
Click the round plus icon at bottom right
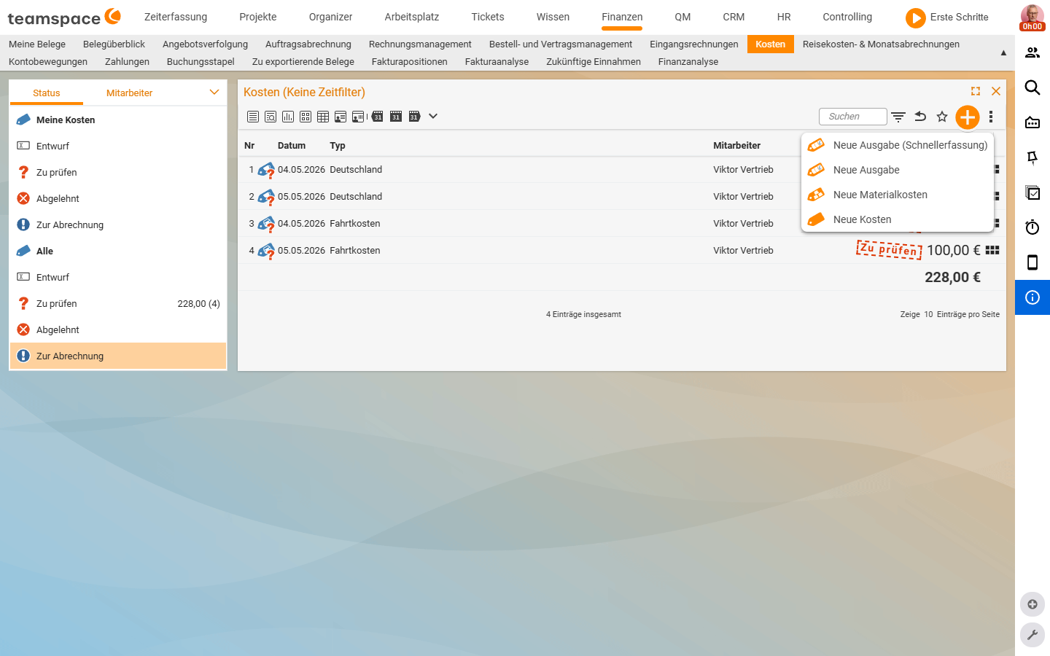[x=1032, y=604]
